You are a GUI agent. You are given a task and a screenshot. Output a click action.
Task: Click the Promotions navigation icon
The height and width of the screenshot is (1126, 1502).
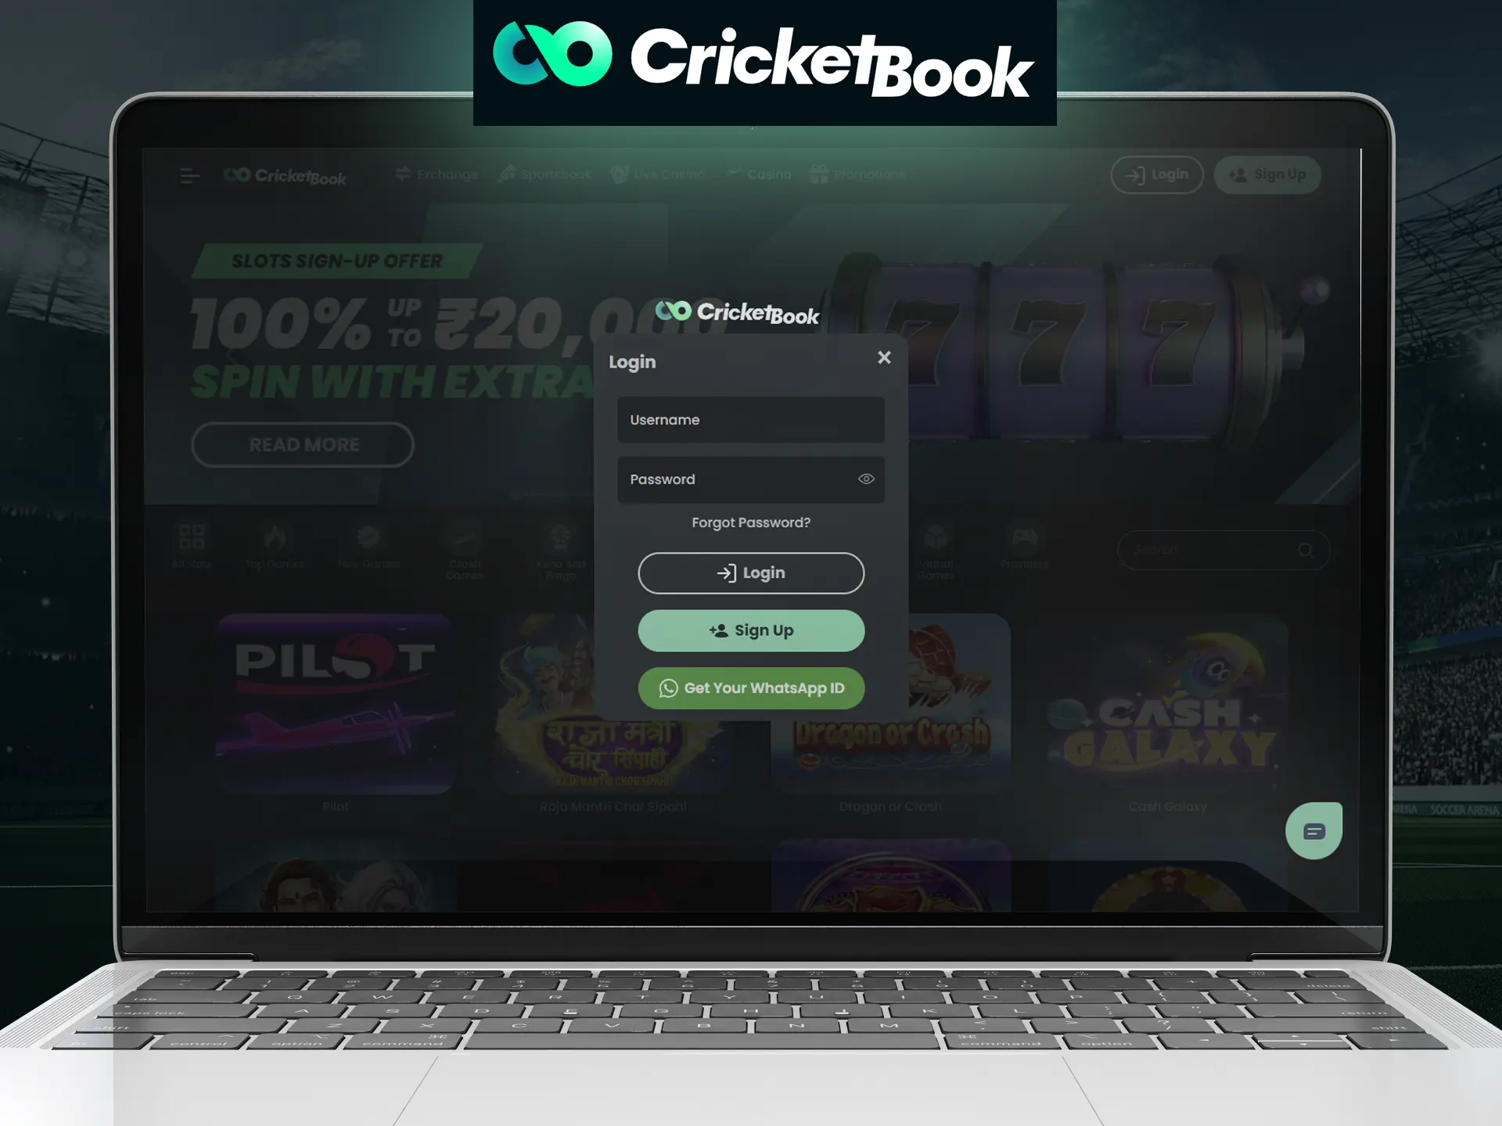pyautogui.click(x=821, y=174)
